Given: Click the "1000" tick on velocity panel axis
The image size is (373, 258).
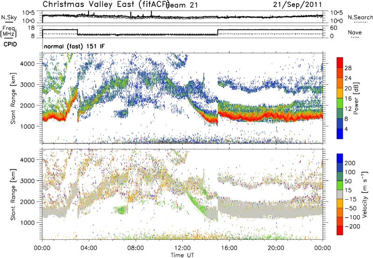Looking at the screenshot, I should [x=28, y=223].
